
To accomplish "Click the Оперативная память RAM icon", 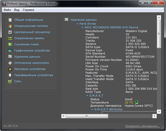I will coord(10,38).
